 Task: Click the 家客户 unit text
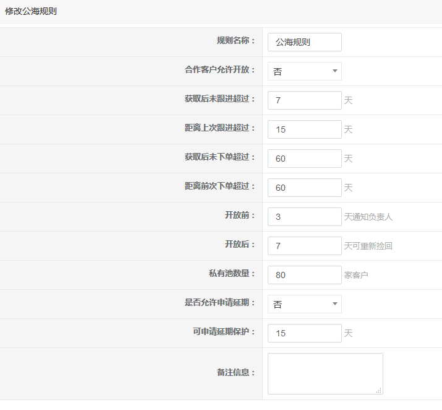point(356,275)
